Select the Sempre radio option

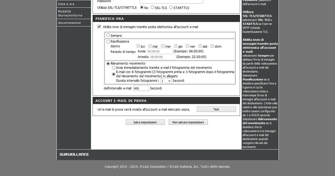[108, 35]
